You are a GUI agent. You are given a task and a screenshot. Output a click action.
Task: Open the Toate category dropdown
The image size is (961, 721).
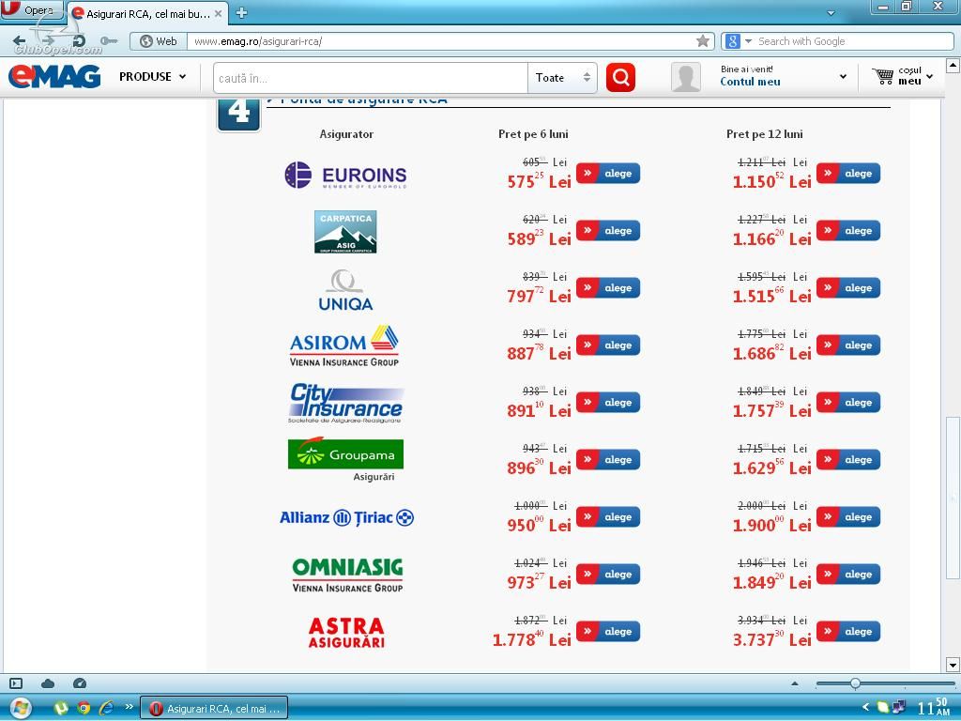click(x=562, y=78)
